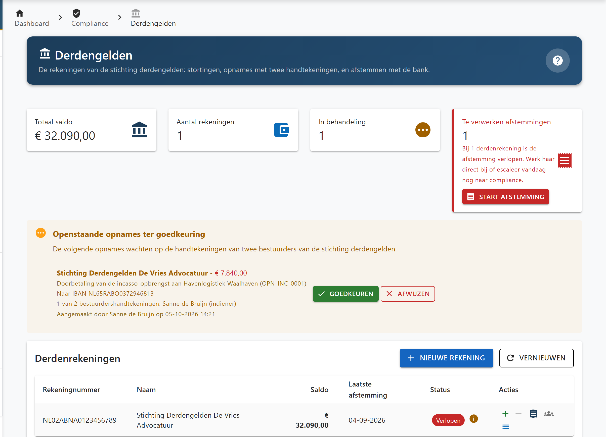The height and width of the screenshot is (437, 606).
Task: Click the grey minus withdrawal icon
Action: (x=518, y=414)
